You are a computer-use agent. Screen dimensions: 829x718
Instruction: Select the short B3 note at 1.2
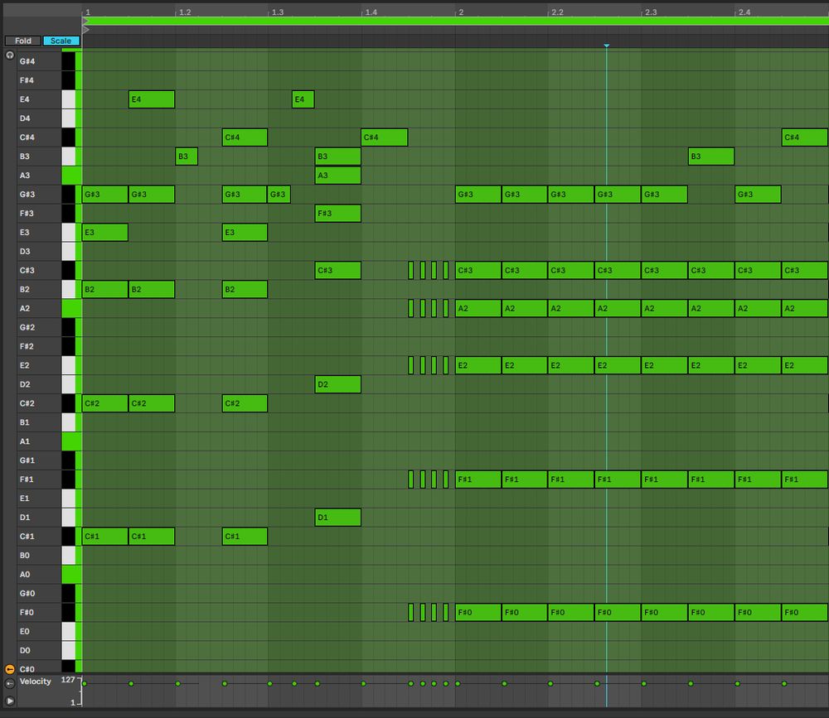(187, 157)
